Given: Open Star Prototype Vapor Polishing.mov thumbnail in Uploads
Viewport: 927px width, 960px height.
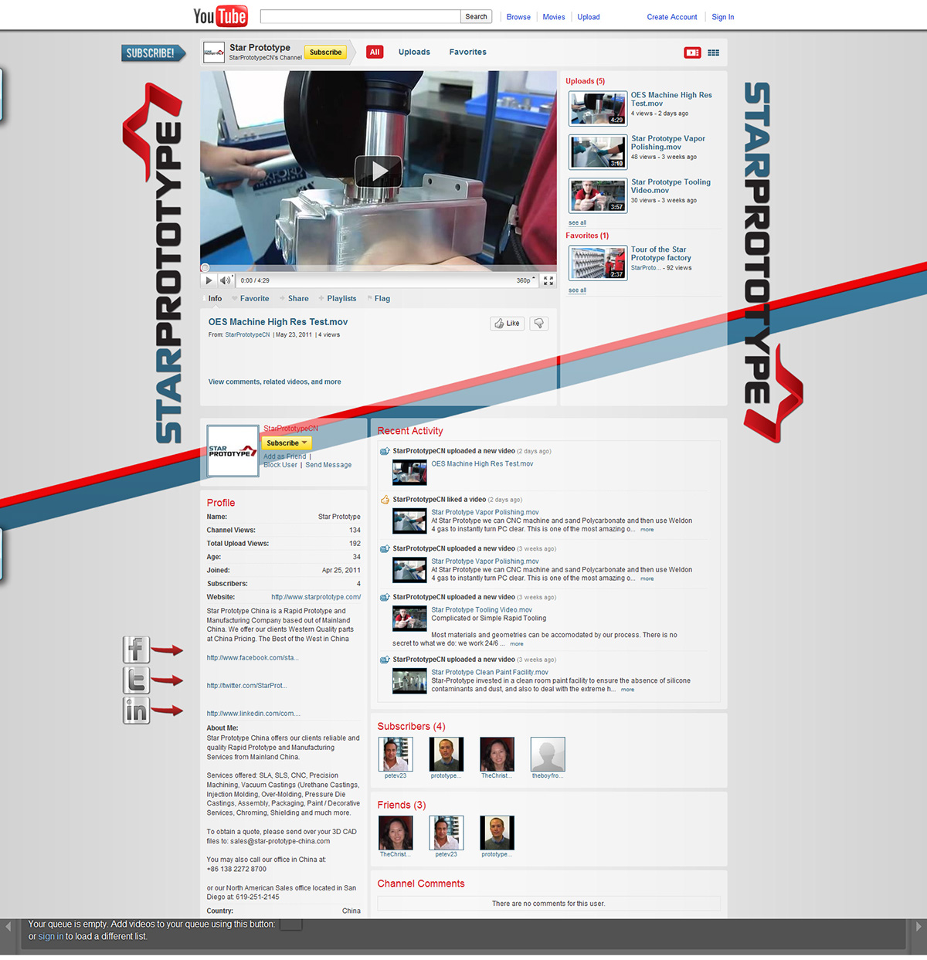Looking at the screenshot, I should [x=598, y=152].
